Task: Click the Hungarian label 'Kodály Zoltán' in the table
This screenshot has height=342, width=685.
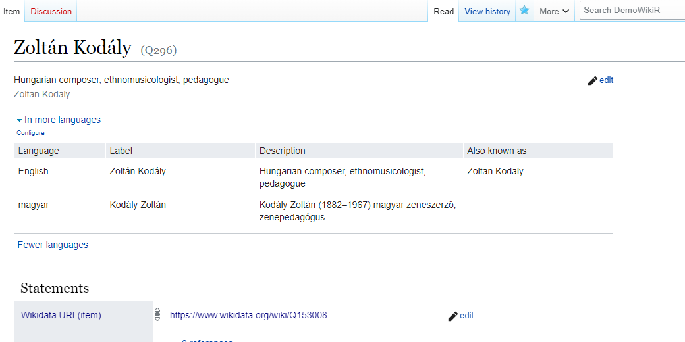Action: click(138, 205)
